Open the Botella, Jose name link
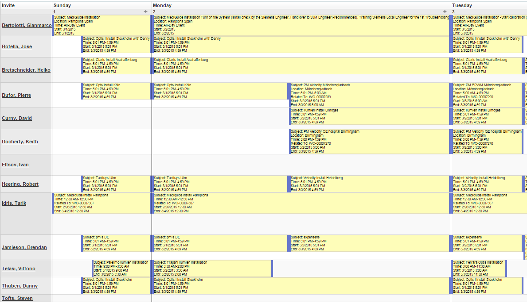 click(17, 46)
